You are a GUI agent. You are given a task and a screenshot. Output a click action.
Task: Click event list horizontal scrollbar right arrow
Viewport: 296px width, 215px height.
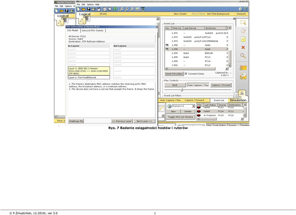pyautogui.click(x=227, y=69)
